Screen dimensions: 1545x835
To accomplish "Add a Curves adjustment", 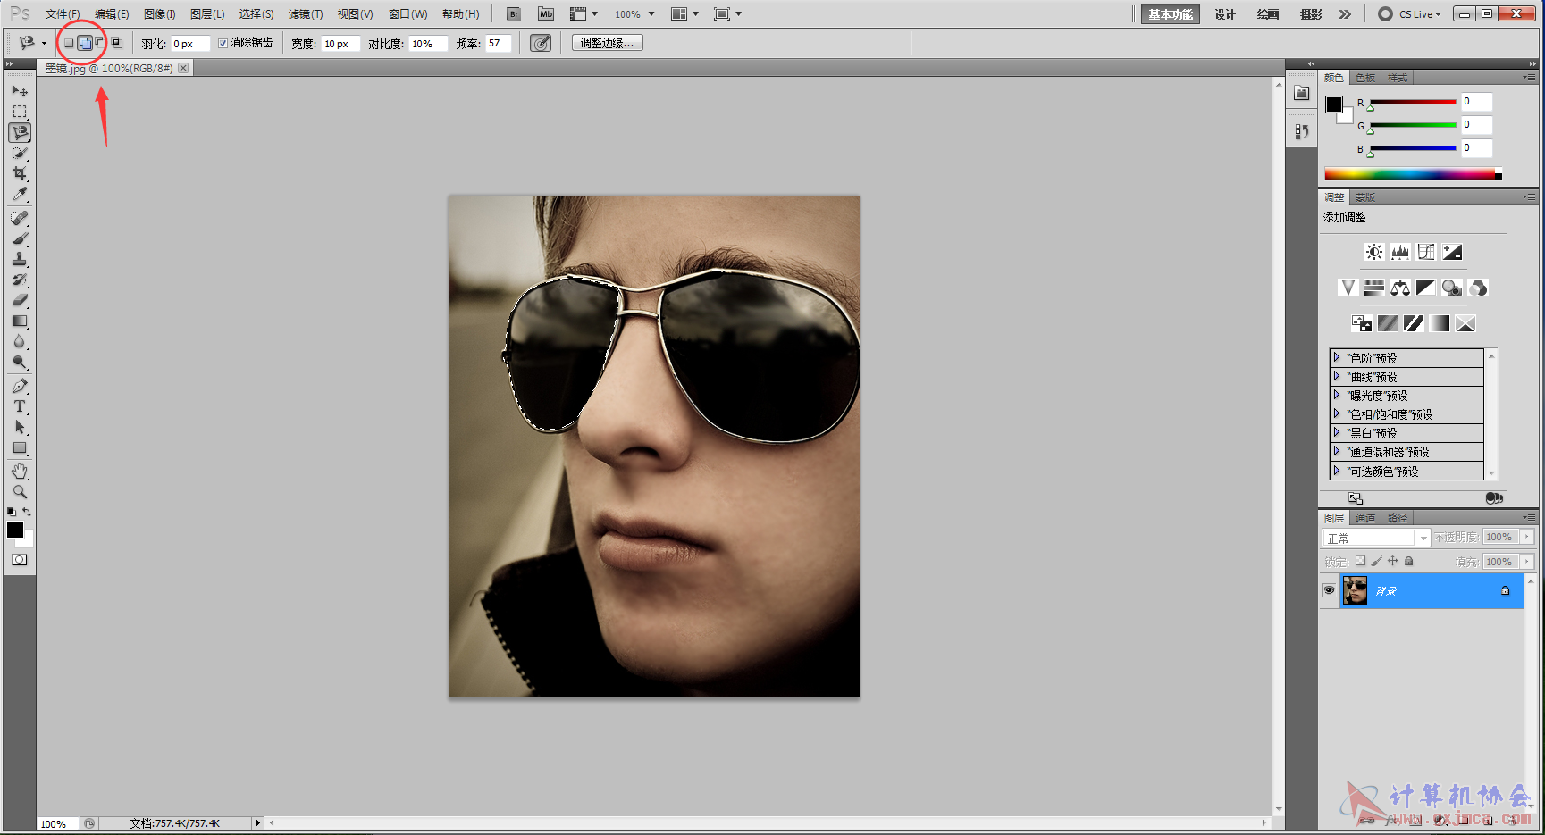I will (x=1426, y=252).
